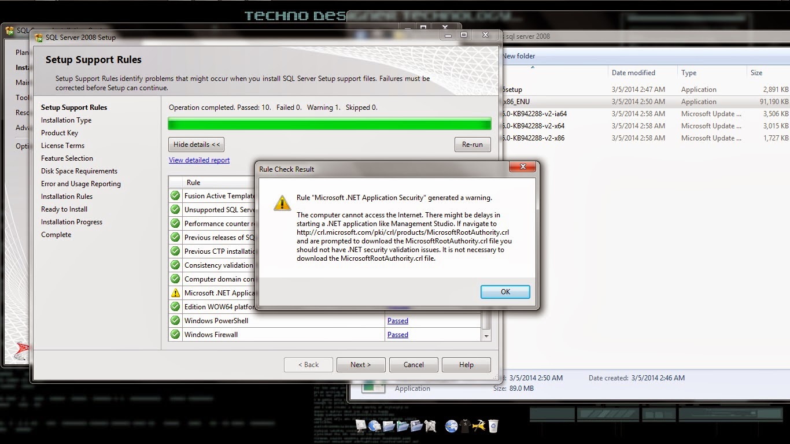Select Error and Usage Reporting step
Image resolution: width=790 pixels, height=444 pixels.
(x=81, y=184)
